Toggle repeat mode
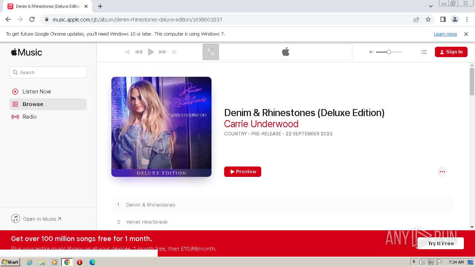 174,52
